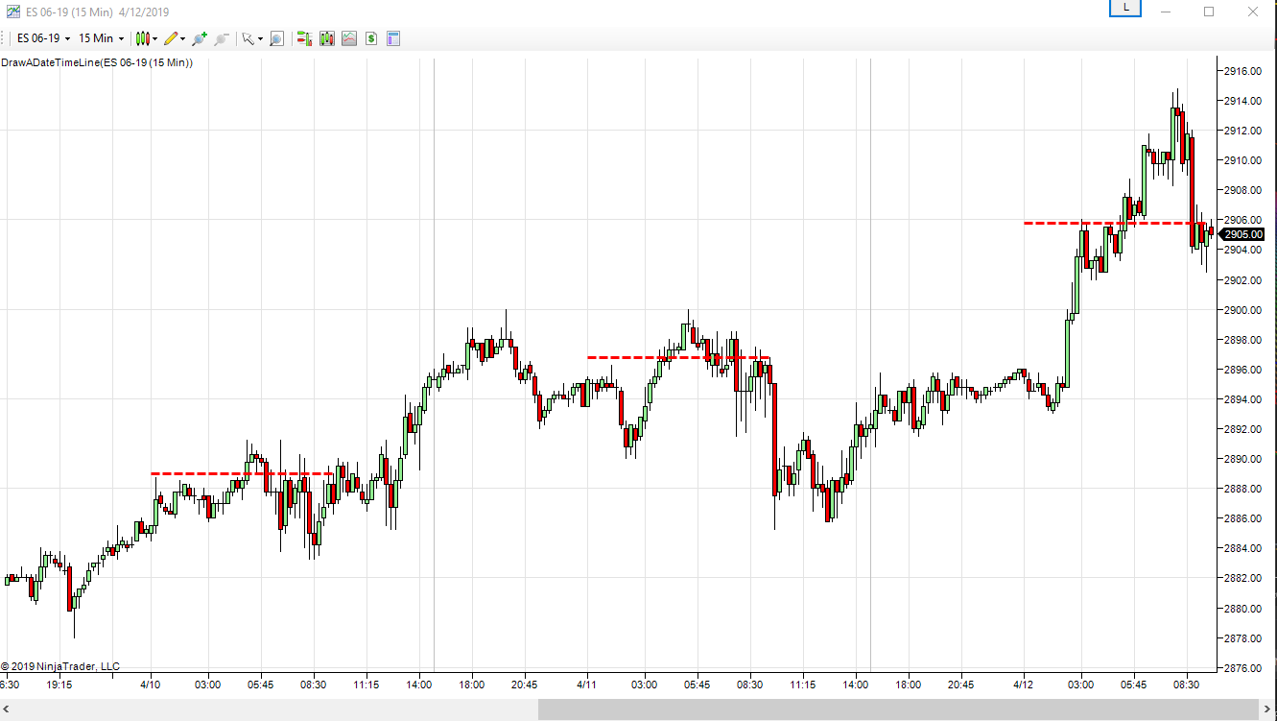Select the red dashed line near 2889

[243, 473]
